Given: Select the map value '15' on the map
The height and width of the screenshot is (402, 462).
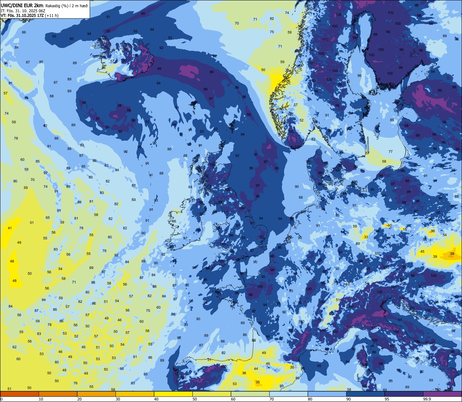Looking at the screenshot, I should click(x=405, y=230).
